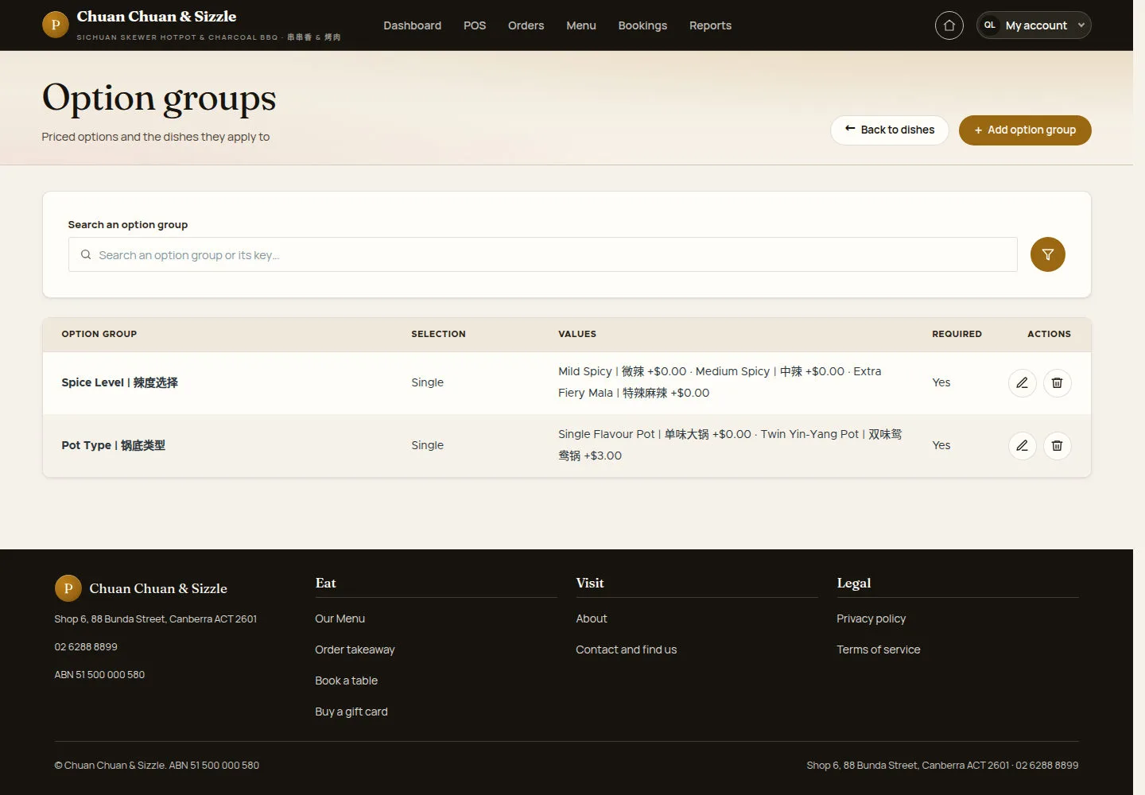The height and width of the screenshot is (795, 1145).
Task: Open the Orders nav item
Action: click(x=526, y=25)
